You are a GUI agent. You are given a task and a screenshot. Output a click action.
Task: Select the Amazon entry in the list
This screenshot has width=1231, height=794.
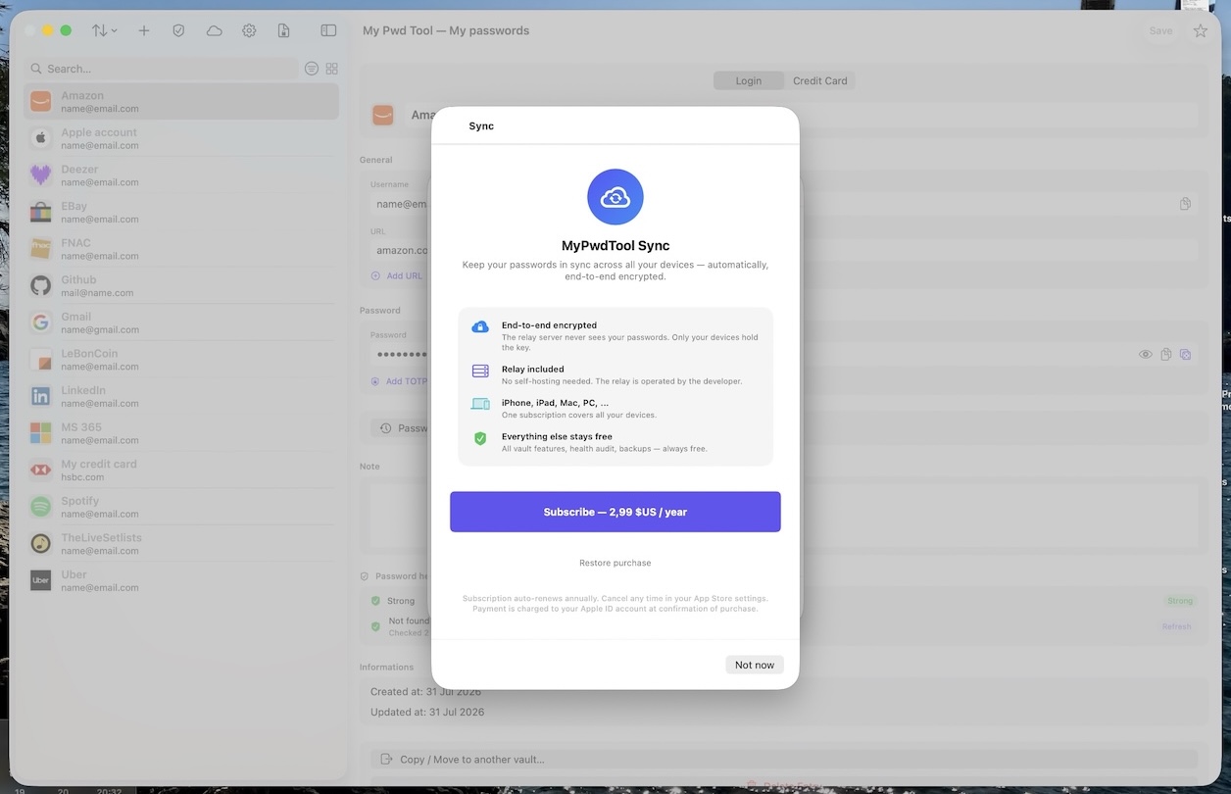181,102
